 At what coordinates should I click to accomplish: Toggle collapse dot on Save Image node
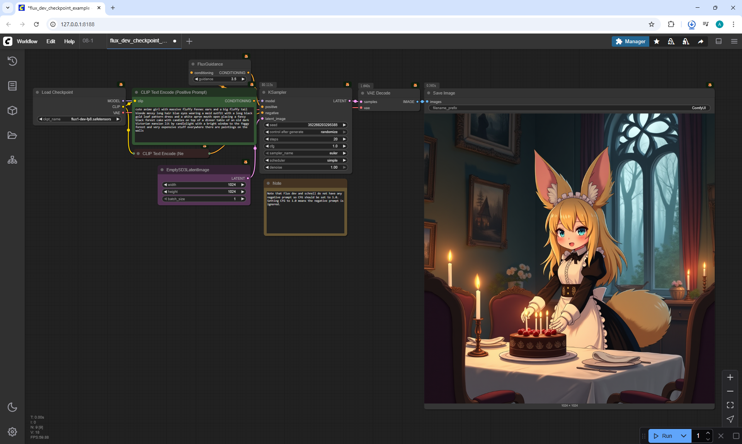(429, 93)
